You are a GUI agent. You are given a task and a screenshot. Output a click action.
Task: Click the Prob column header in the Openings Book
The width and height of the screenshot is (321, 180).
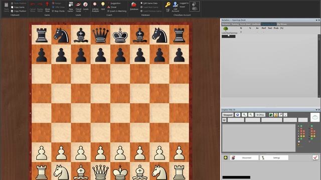[276, 28]
